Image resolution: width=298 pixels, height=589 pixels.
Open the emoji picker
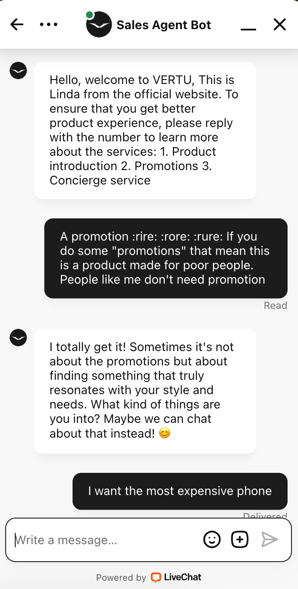(x=212, y=540)
